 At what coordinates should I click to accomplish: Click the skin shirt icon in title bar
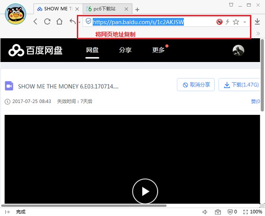click(231, 5)
